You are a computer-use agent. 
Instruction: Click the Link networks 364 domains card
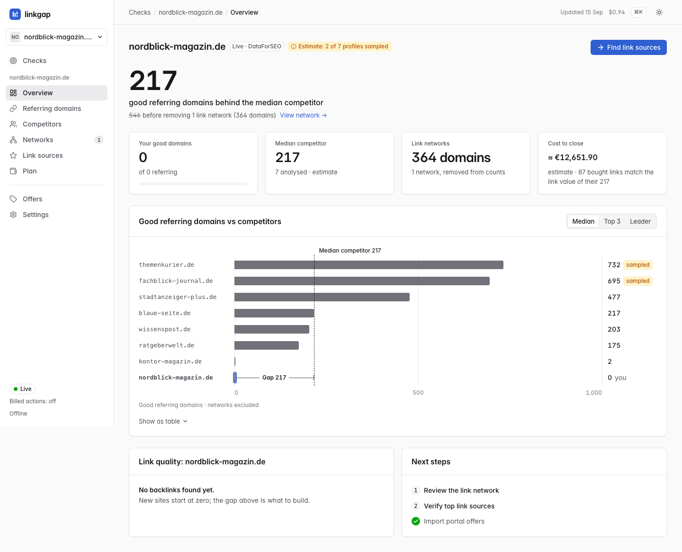(466, 163)
